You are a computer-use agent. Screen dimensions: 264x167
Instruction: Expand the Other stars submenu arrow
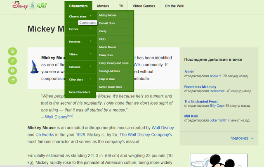click(x=91, y=79)
